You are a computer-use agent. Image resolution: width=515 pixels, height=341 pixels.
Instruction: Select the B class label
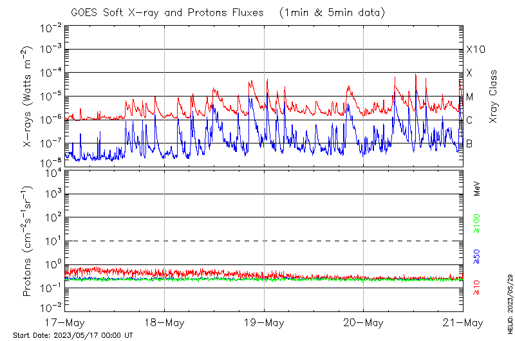pos(470,143)
